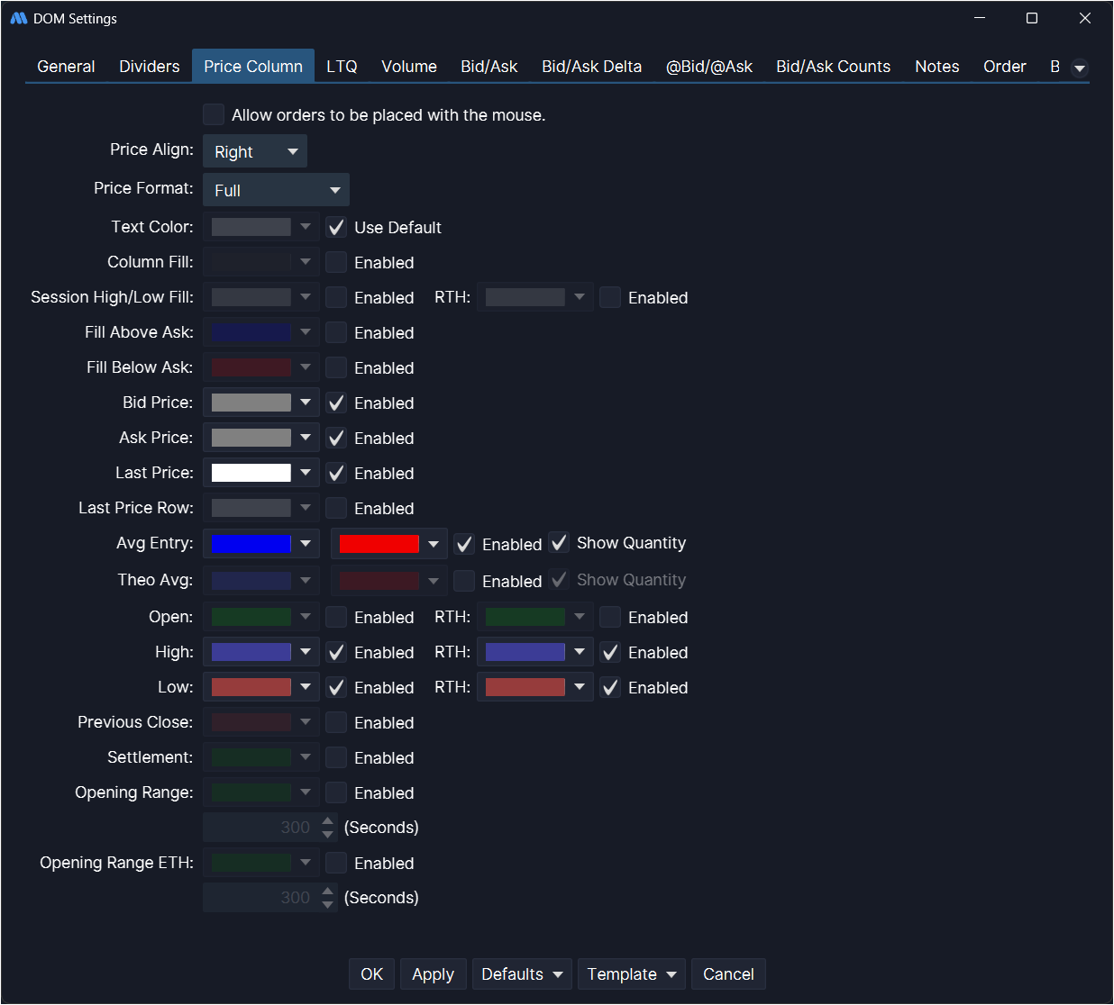Viewport: 1114px width, 1005px height.
Task: Pick the blue Avg Entry color swatch
Action: point(251,544)
